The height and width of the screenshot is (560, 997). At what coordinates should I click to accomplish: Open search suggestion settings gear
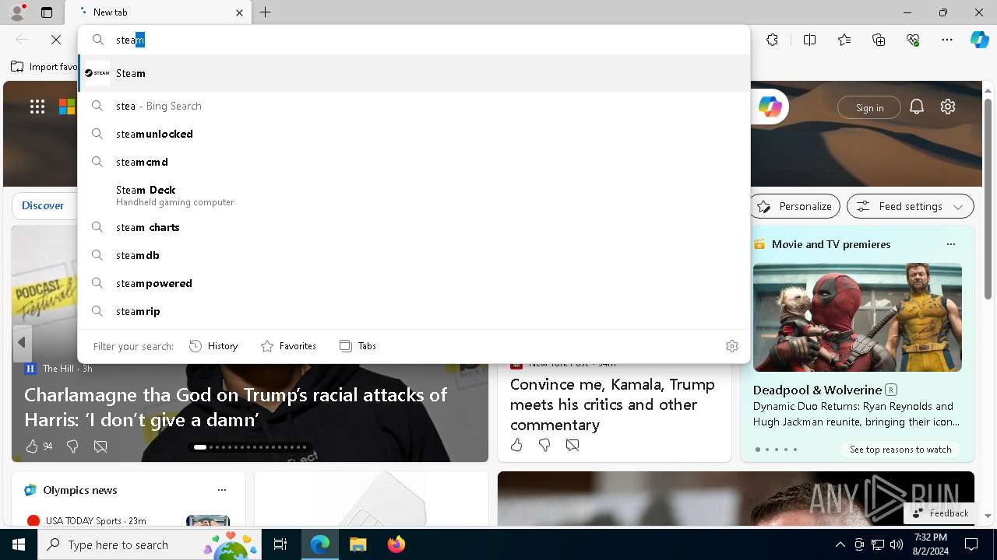point(732,346)
